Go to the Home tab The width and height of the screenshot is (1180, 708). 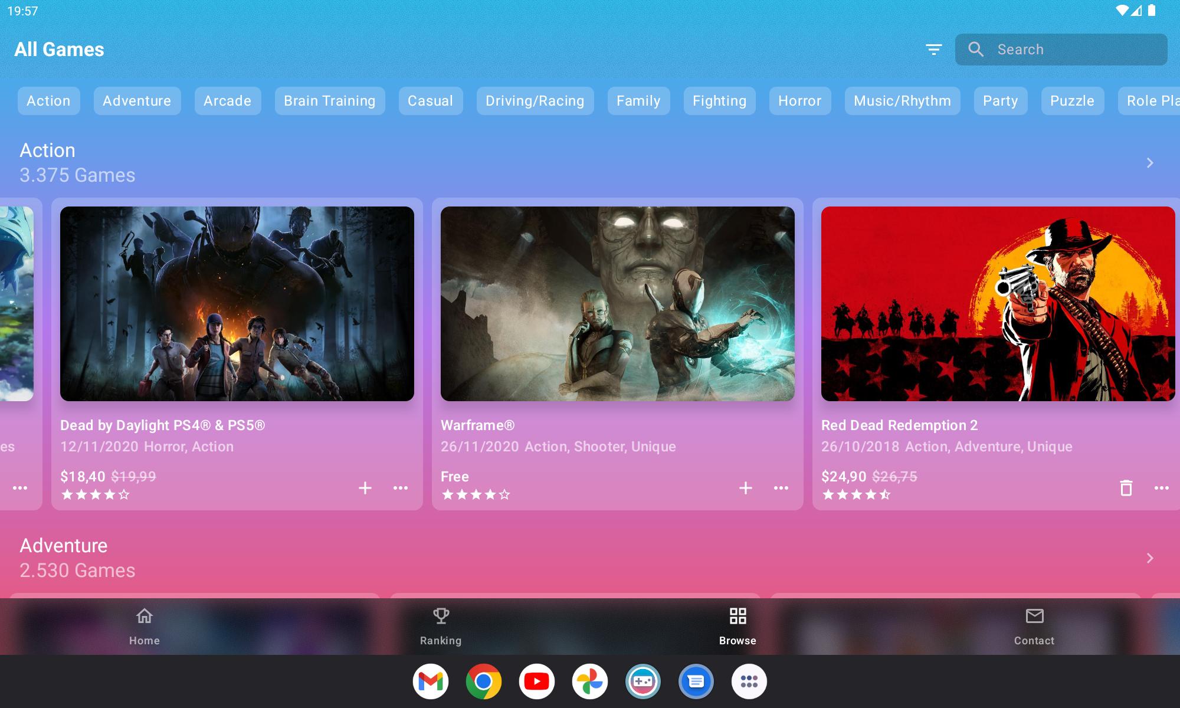(x=145, y=627)
